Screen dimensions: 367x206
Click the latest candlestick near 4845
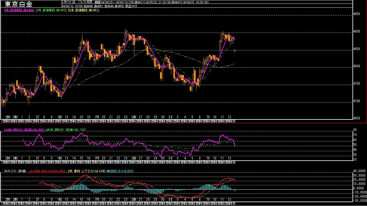235,51
